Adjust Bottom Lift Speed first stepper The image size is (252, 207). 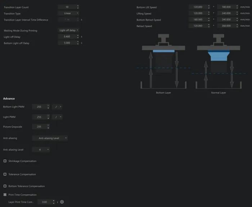pos(209,7)
